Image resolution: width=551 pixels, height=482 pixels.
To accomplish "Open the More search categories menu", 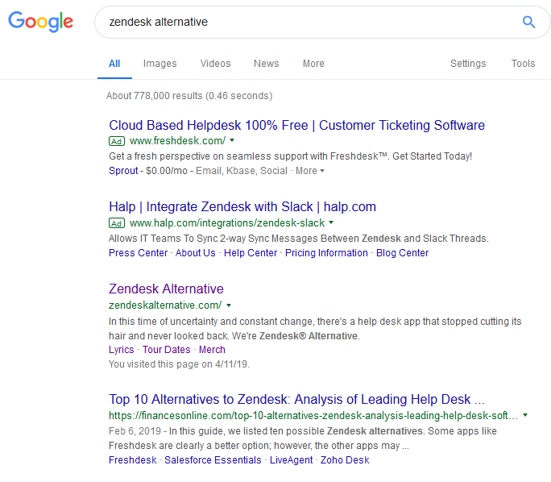I will point(313,64).
